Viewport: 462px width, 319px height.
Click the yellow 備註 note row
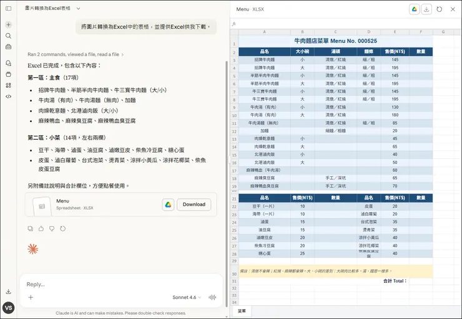pyautogui.click(x=335, y=271)
